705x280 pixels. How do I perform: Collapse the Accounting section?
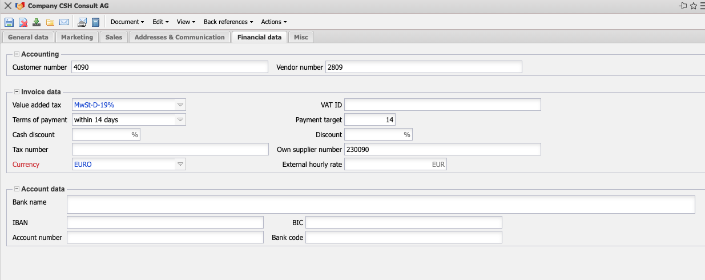point(17,54)
